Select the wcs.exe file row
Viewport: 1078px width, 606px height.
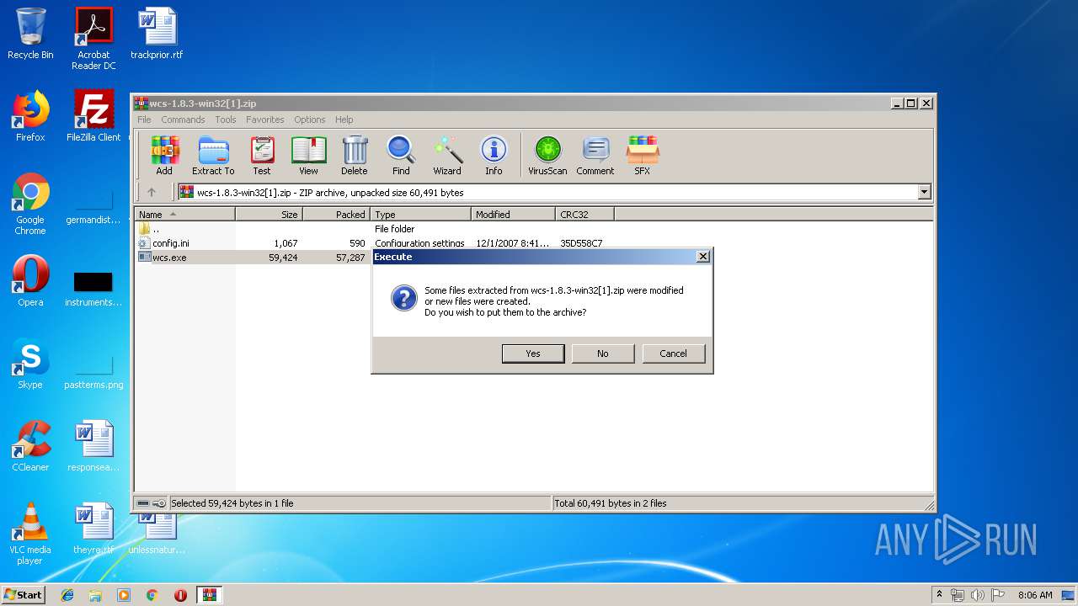point(253,258)
